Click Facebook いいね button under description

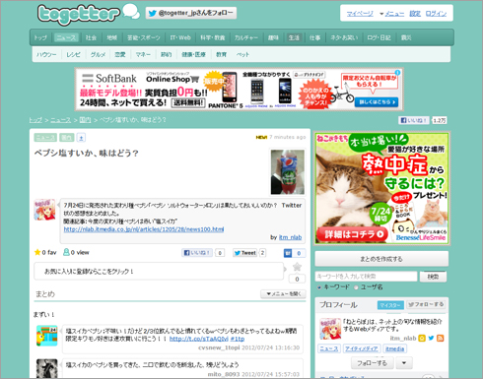click(x=197, y=253)
